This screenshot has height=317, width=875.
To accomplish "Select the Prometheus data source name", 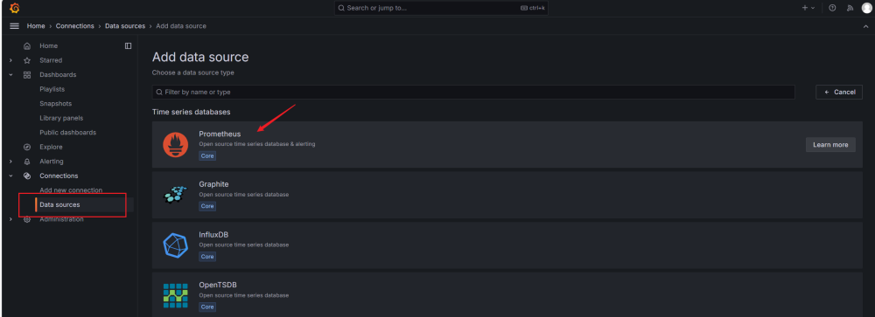I will 220,134.
